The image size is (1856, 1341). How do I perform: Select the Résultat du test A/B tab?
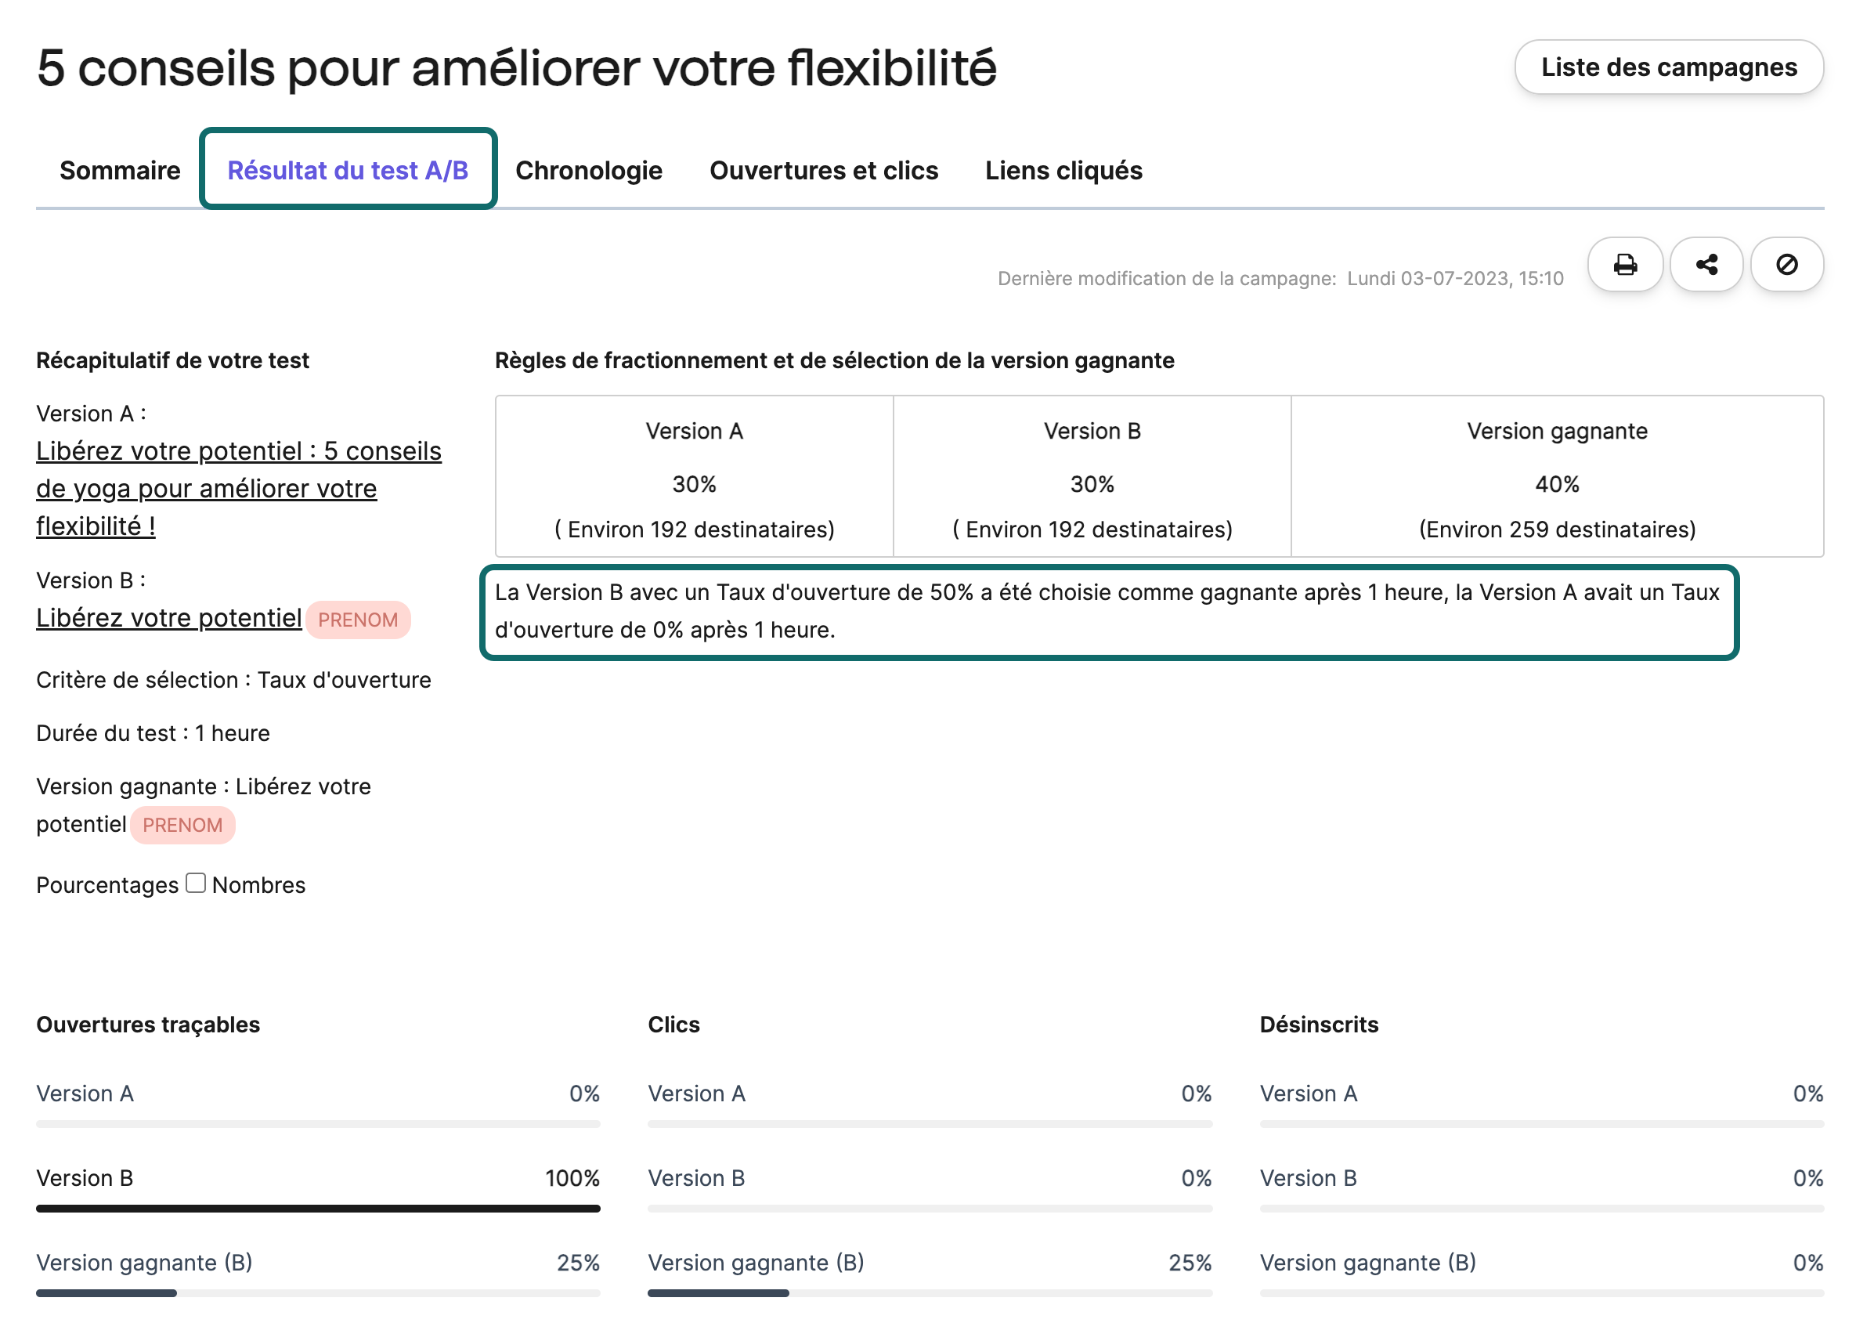348,170
